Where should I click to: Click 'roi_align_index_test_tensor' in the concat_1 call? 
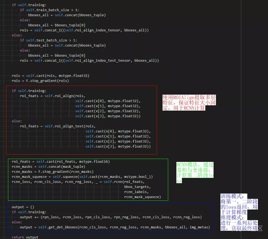(103, 61)
